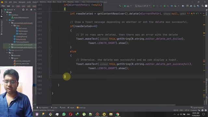The height and width of the screenshot is (117, 208).
Task: Collapse the java folder in tree
Action: click(7, 20)
